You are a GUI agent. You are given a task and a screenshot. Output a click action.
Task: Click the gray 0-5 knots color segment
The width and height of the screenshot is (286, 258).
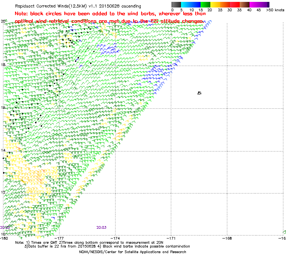pos(176,4)
